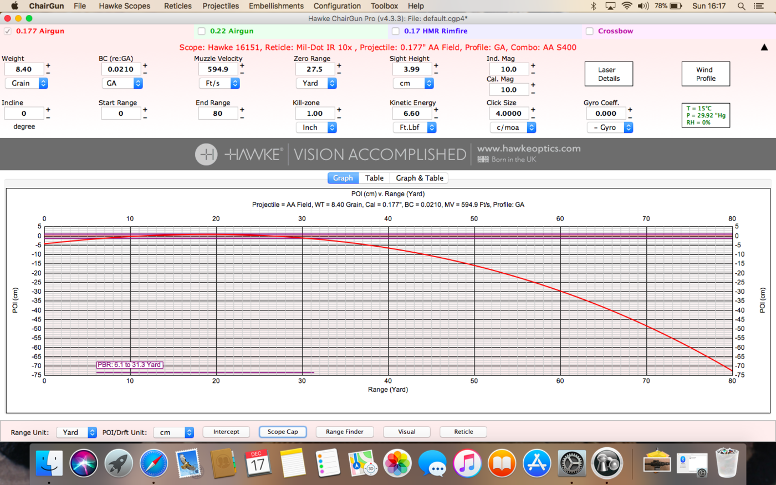
Task: Open the Gyro direction dropdown
Action: click(x=610, y=127)
